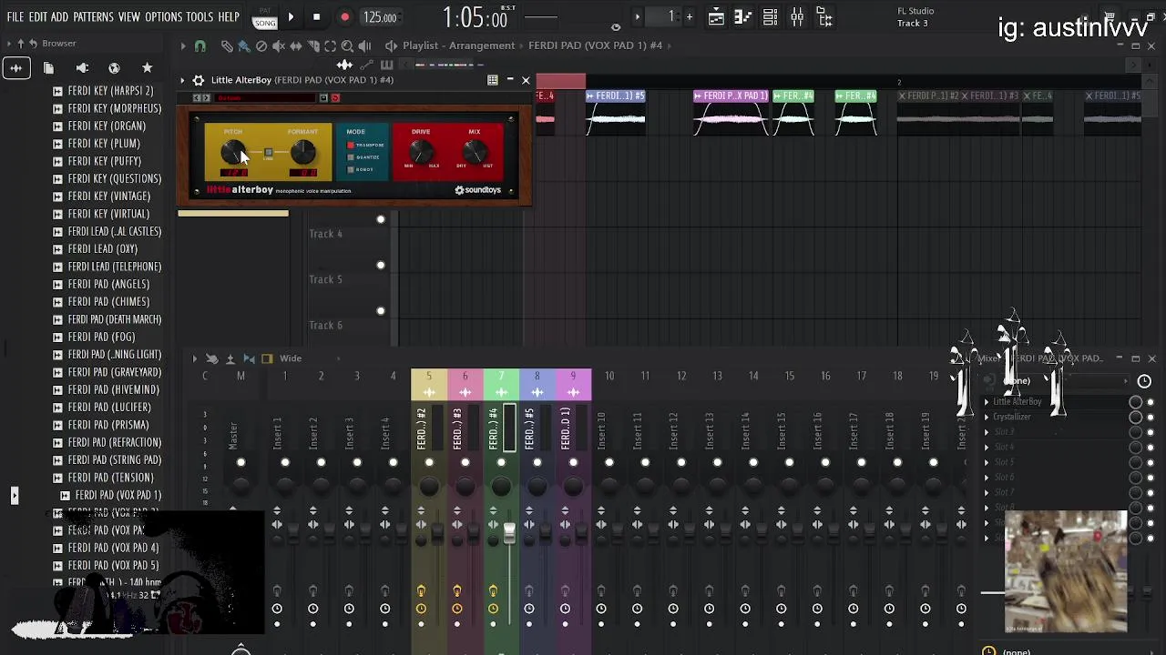Open the VIEW menu
This screenshot has height=655, width=1166.
129,17
